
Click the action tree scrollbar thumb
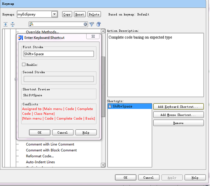(103, 87)
